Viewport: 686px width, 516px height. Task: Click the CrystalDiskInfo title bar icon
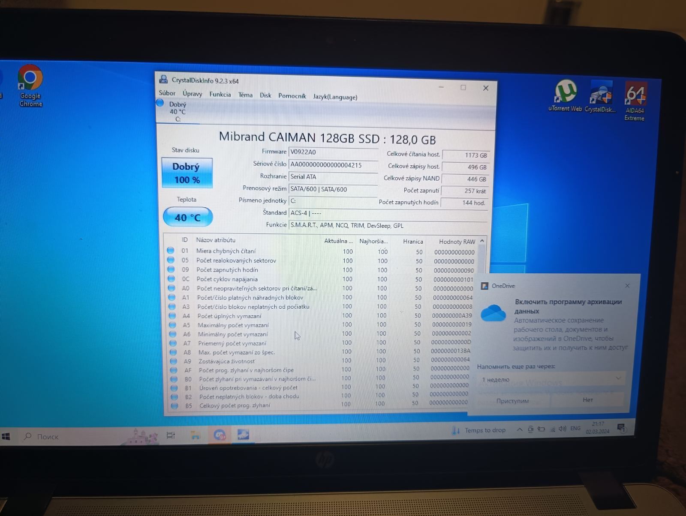coord(163,79)
